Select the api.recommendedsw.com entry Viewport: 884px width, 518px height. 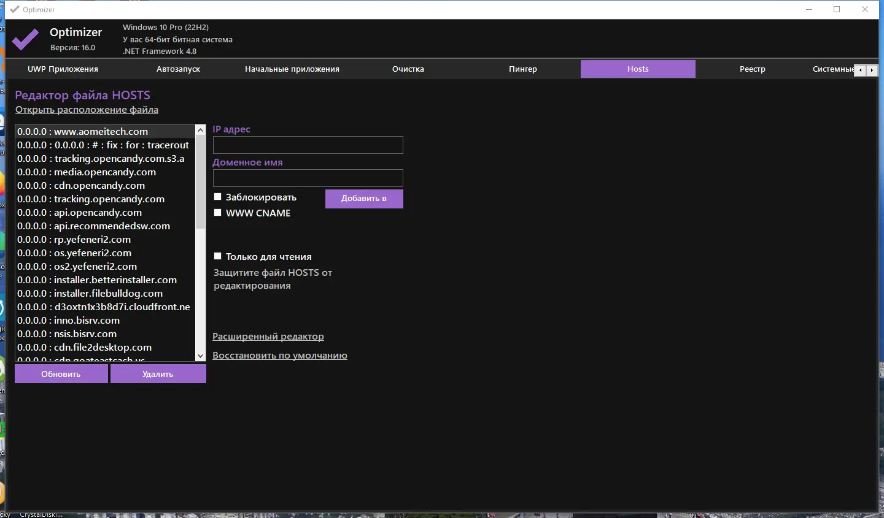point(105,226)
